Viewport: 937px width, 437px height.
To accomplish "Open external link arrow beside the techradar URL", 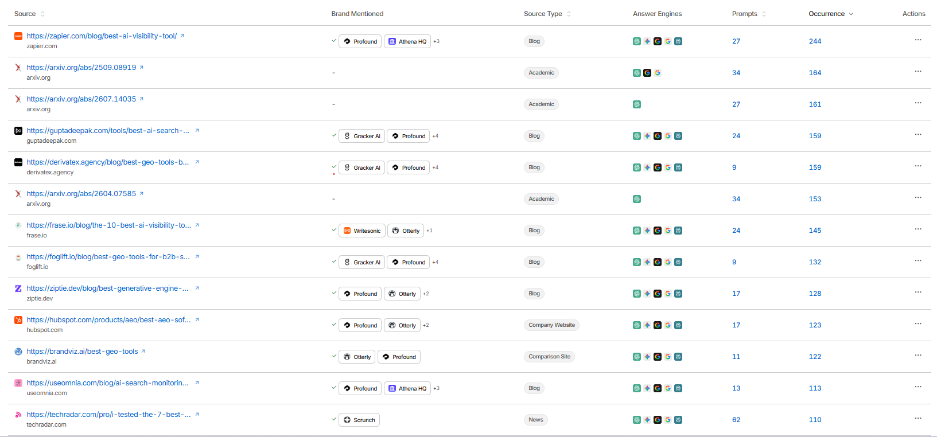I will pyautogui.click(x=197, y=414).
